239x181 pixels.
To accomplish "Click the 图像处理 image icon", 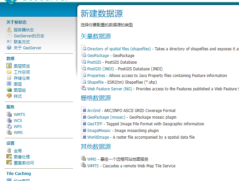I will [9, 156].
